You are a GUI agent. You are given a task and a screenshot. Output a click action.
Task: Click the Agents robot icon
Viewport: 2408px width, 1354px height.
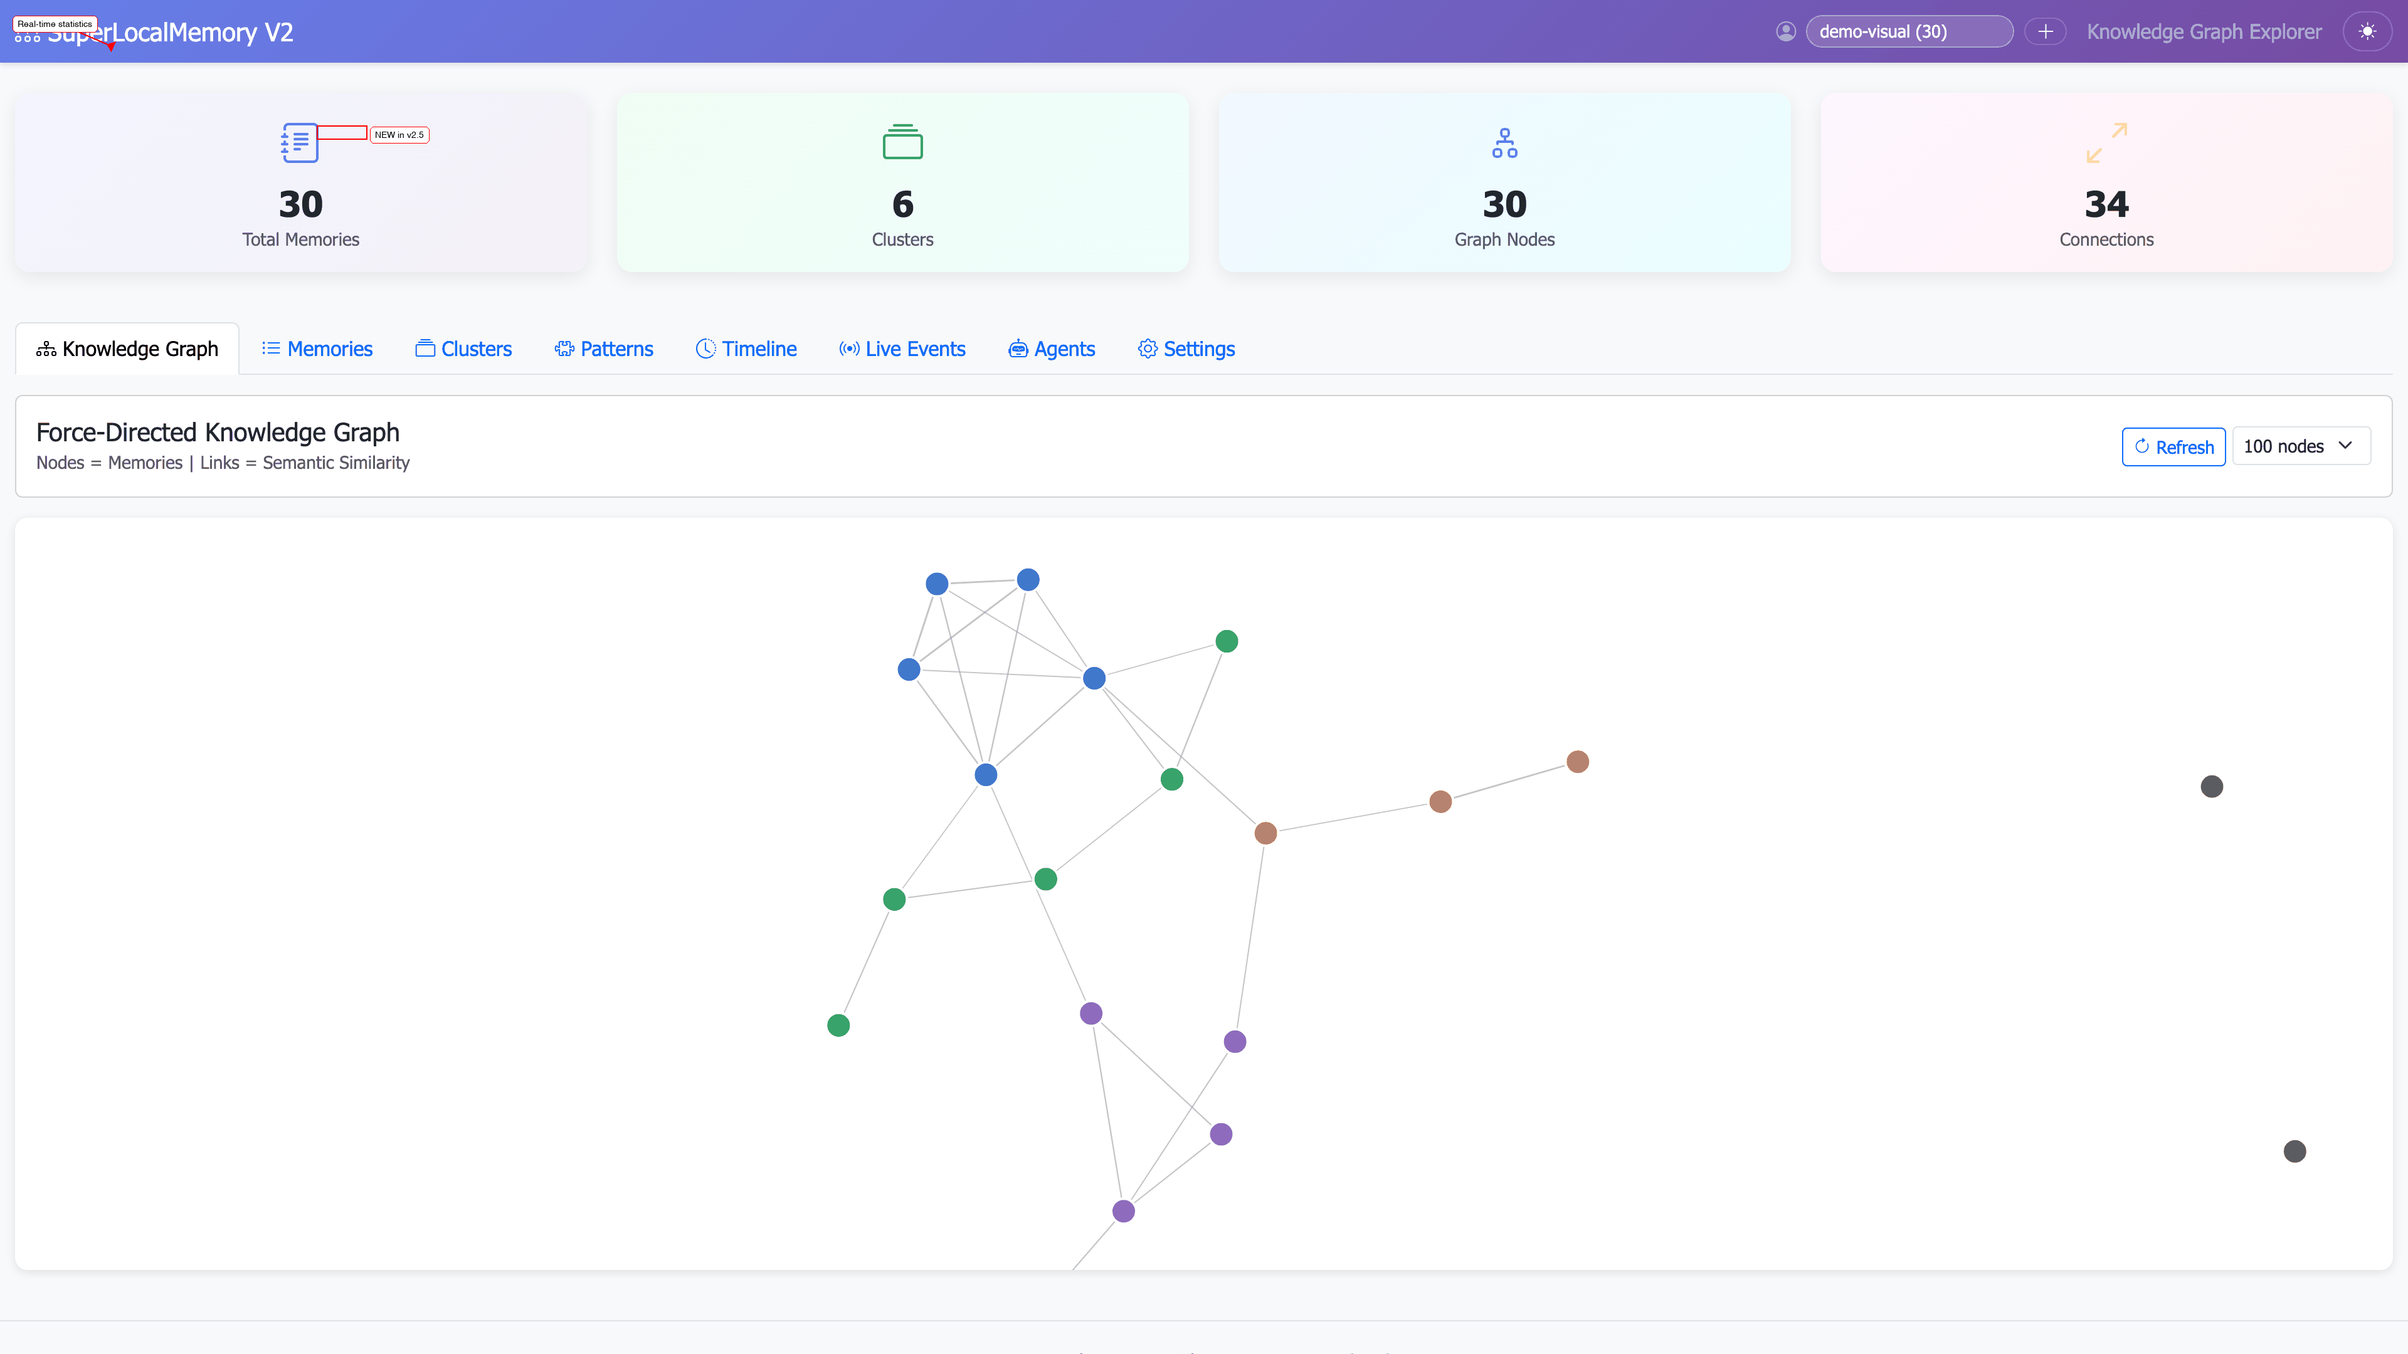tap(1018, 348)
